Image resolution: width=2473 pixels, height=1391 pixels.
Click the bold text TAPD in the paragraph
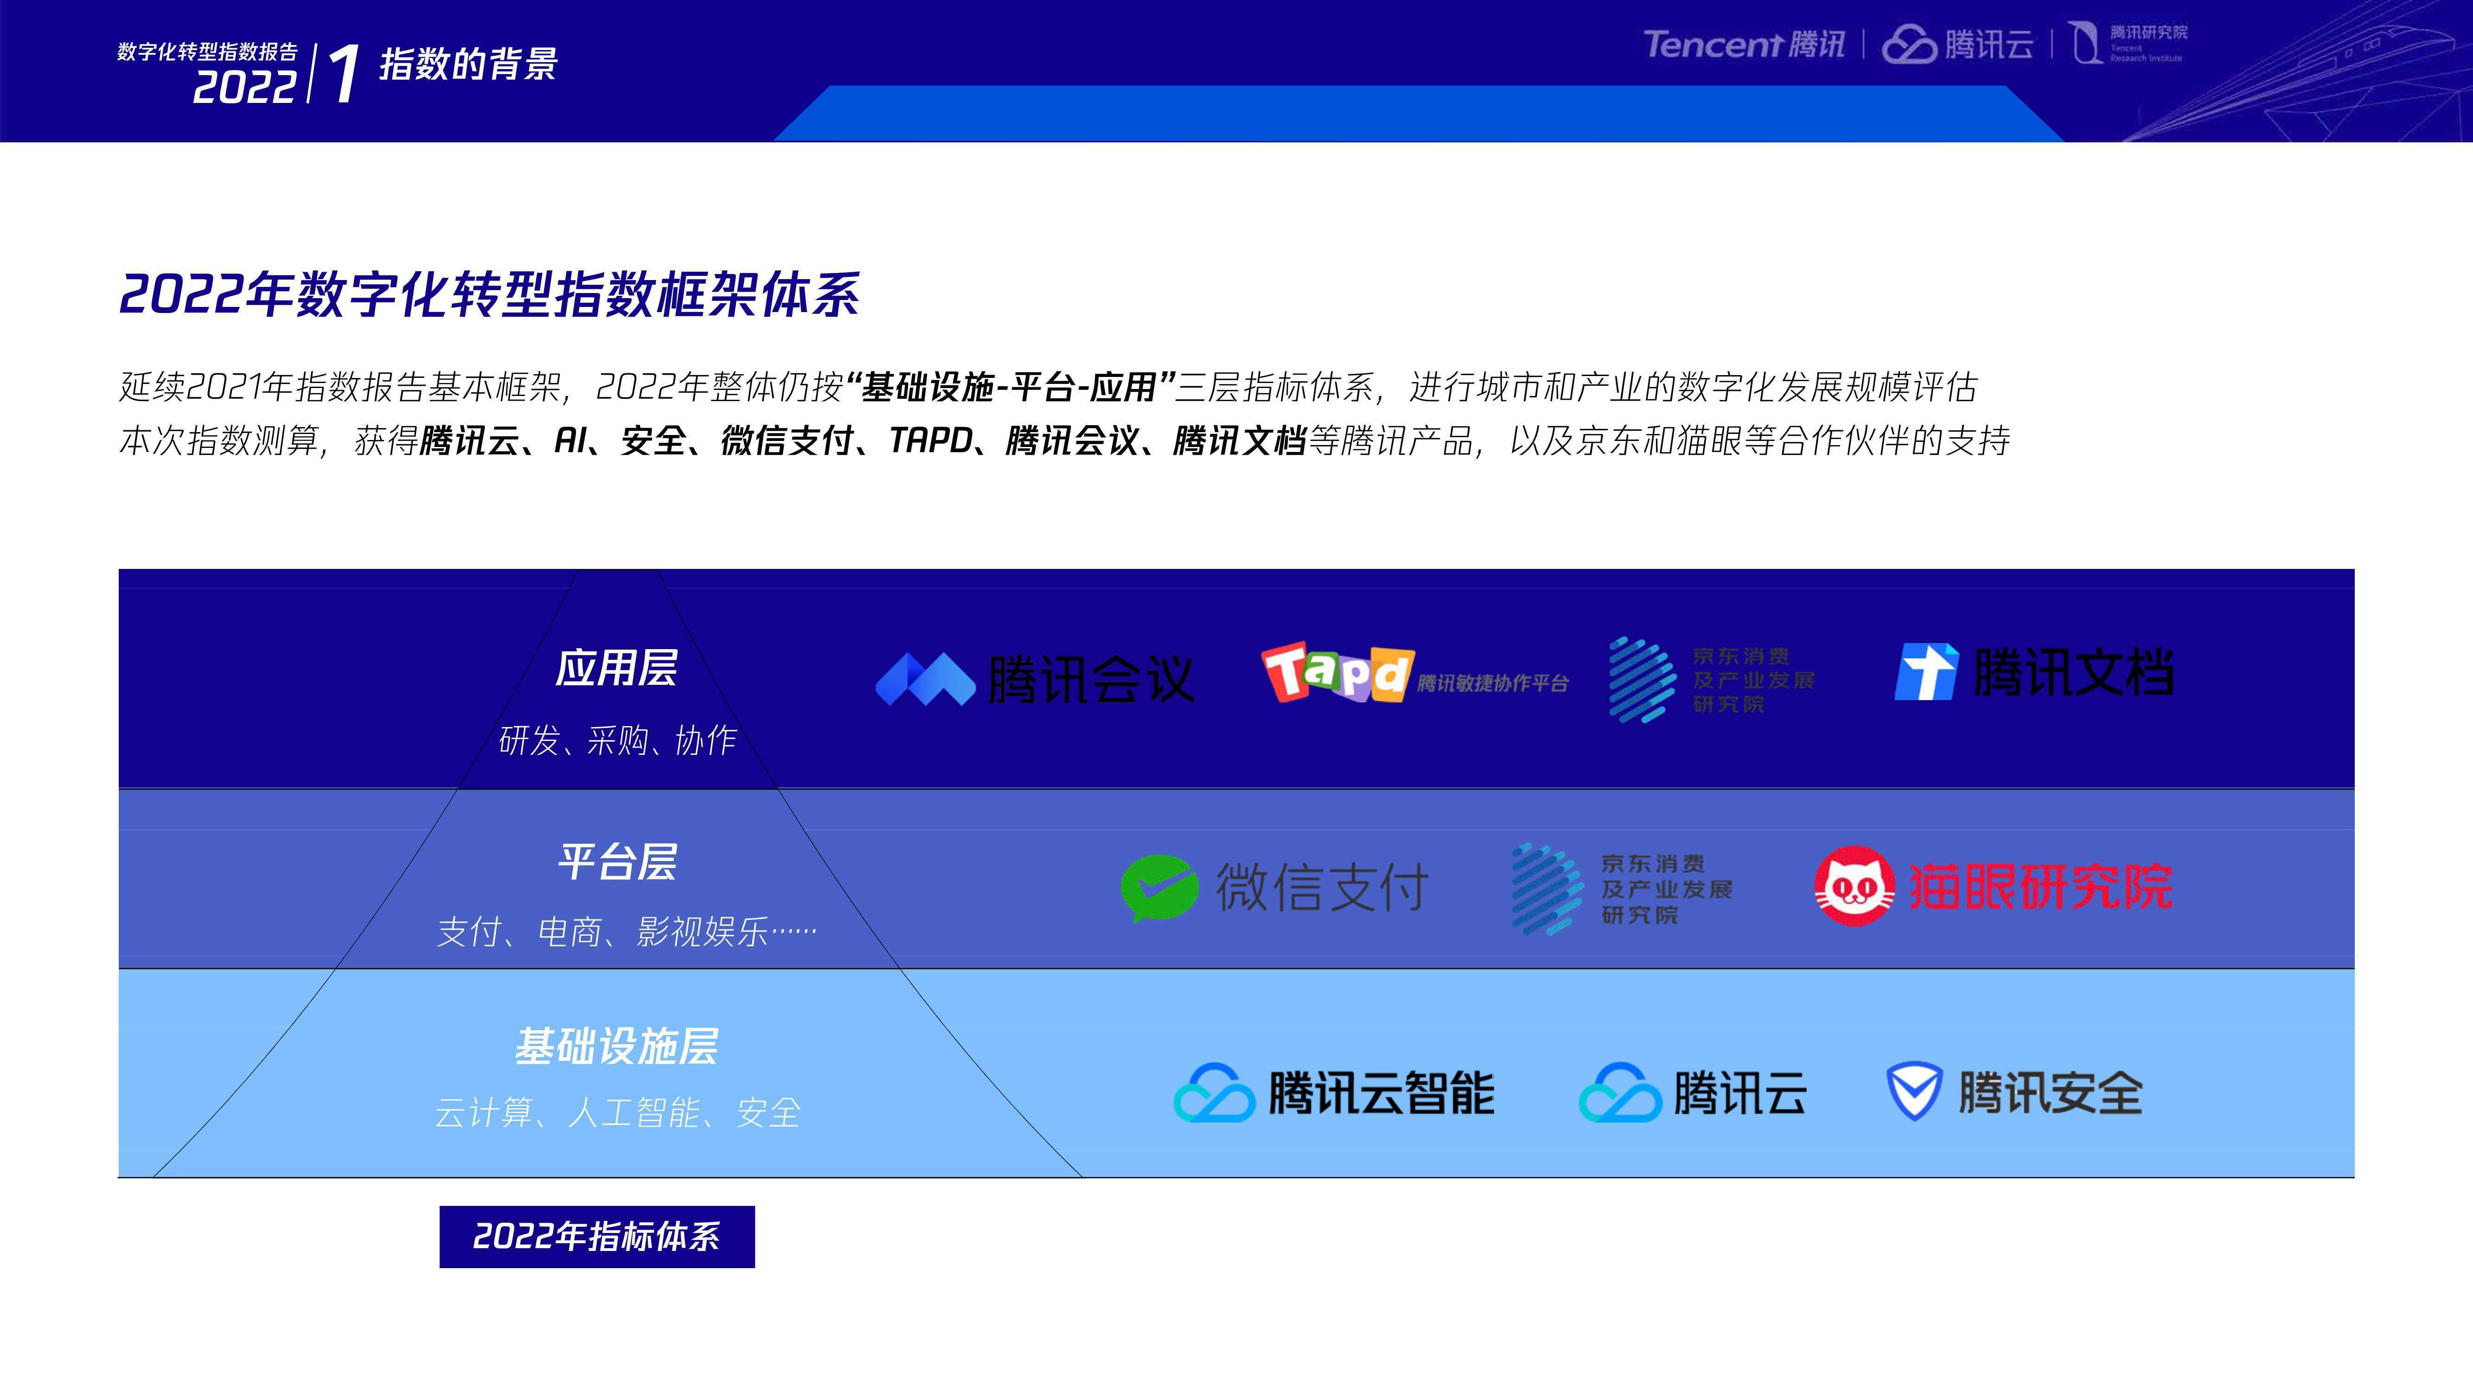[x=930, y=440]
